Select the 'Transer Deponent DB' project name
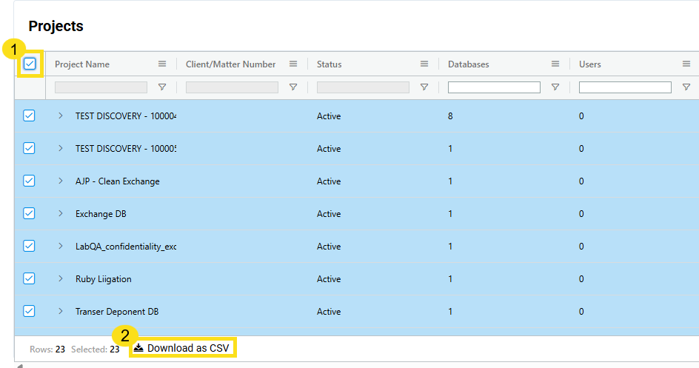 point(117,312)
